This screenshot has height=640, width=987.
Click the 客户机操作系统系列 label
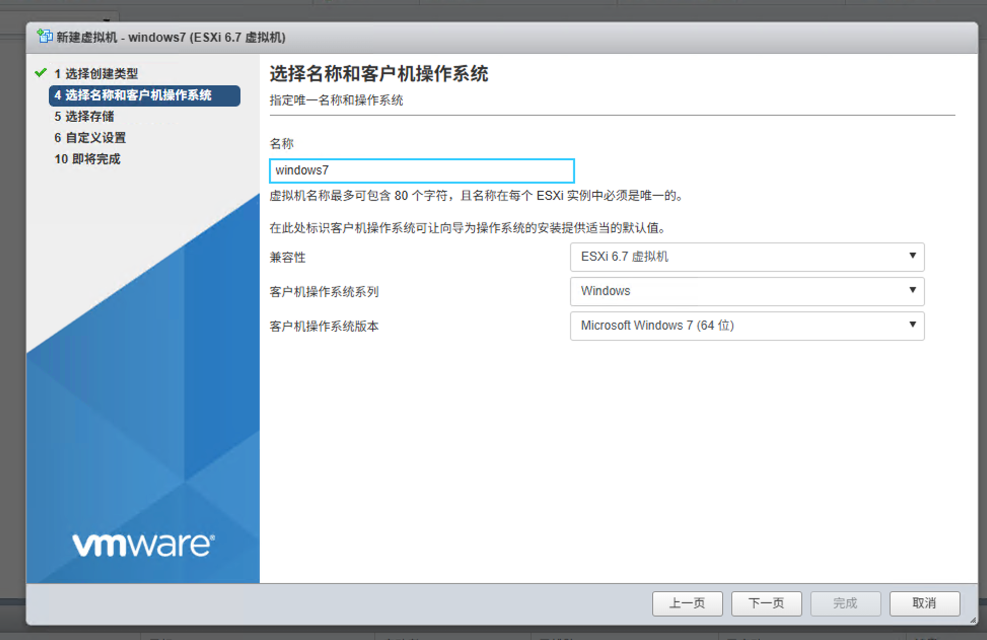tap(324, 292)
